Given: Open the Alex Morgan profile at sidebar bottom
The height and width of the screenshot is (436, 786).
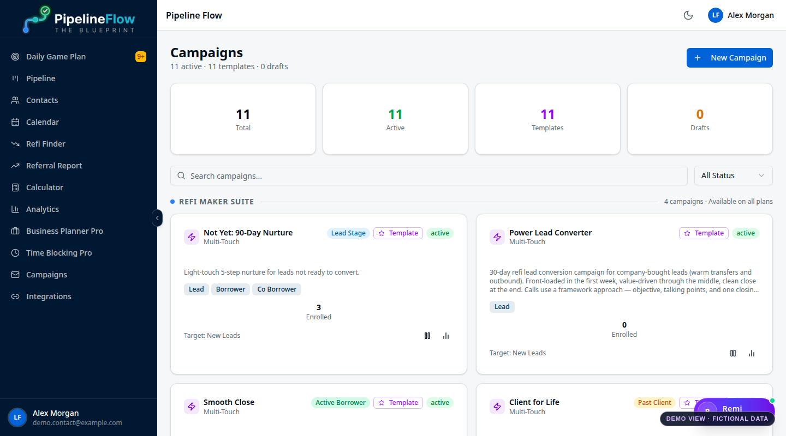Looking at the screenshot, I should tap(79, 417).
